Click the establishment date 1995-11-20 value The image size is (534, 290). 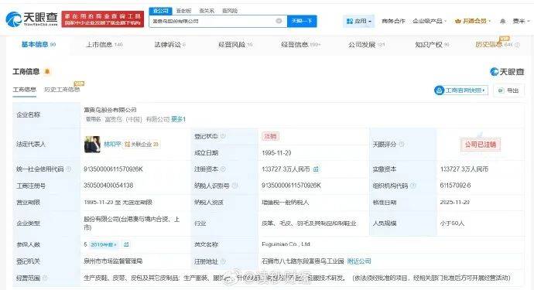pos(276,153)
